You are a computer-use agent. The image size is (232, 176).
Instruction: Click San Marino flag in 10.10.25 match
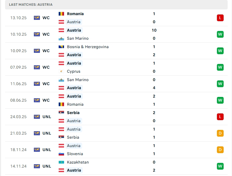click(61, 38)
